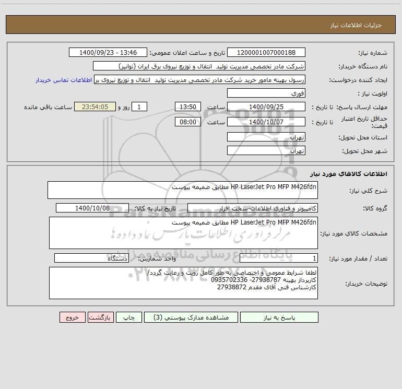Image resolution: width=402 pixels, height=389 pixels.
Task: Click unit of measure field دستگاه
Action: click(x=91, y=258)
